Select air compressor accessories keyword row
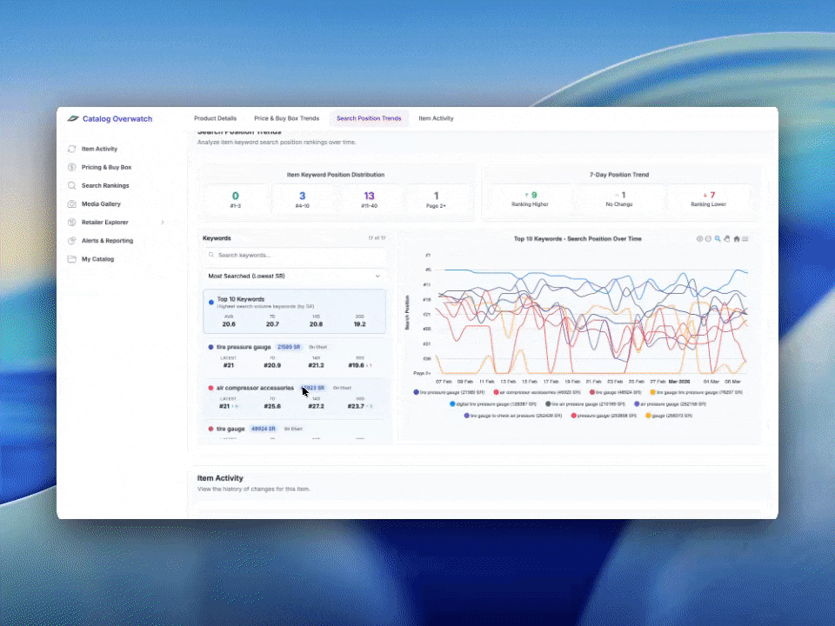835x626 pixels. click(295, 397)
